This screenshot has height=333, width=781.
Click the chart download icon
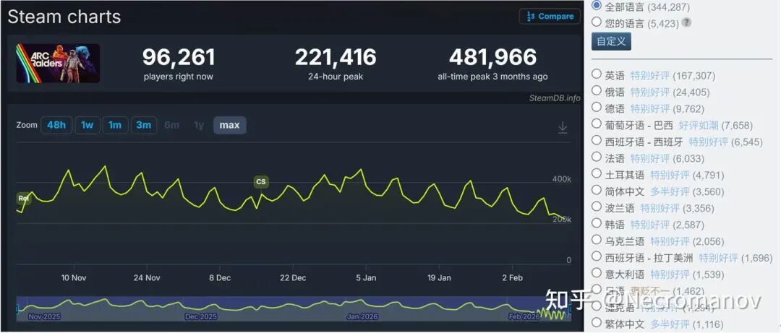click(563, 128)
